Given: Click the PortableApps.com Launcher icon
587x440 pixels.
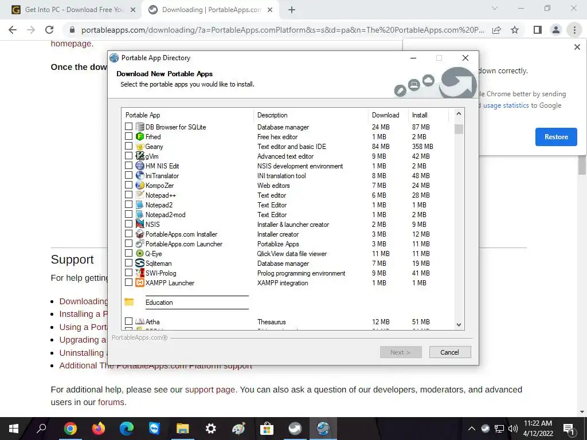Looking at the screenshot, I should (x=140, y=243).
